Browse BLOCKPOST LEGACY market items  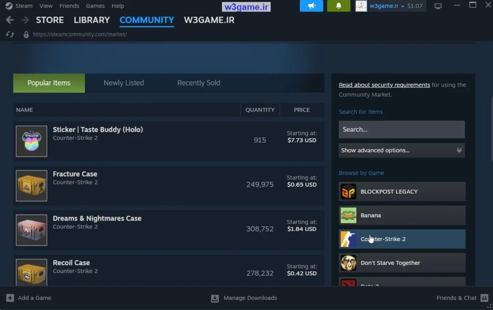[402, 192]
